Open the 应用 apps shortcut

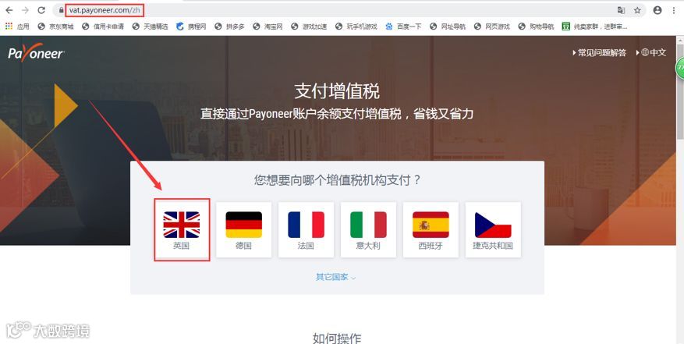click(x=17, y=27)
